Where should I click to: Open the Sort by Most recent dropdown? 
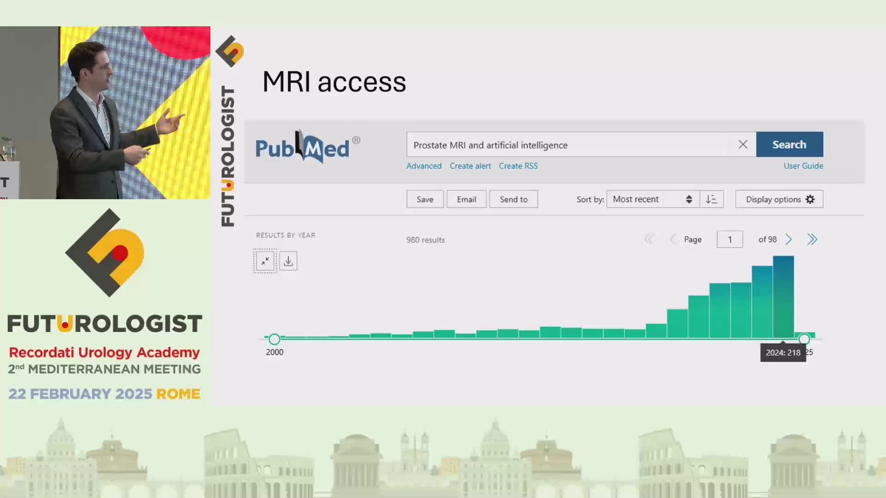(653, 199)
